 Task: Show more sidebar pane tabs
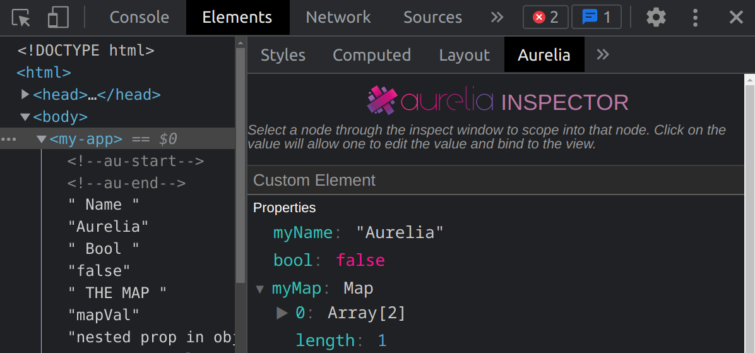[x=603, y=54]
